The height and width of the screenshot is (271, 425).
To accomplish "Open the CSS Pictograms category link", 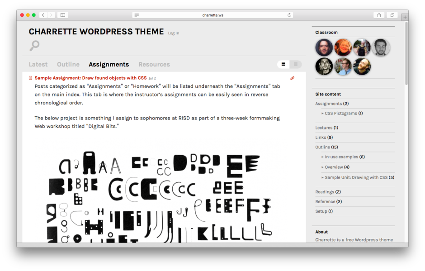I will click(x=344, y=114).
